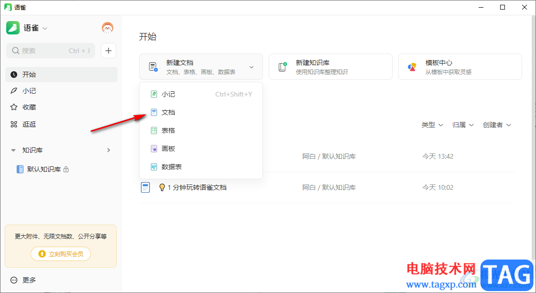Choose 画板 from the new document menu
This screenshot has width=536, height=293.
tap(201, 148)
